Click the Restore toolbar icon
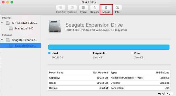This screenshot has height=96, width=176. point(95,8)
